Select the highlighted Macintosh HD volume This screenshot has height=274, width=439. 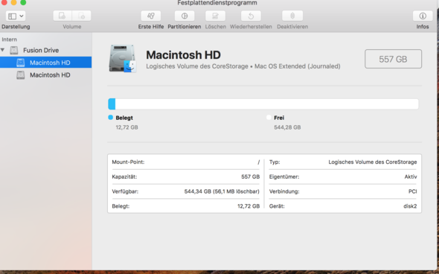45,63
